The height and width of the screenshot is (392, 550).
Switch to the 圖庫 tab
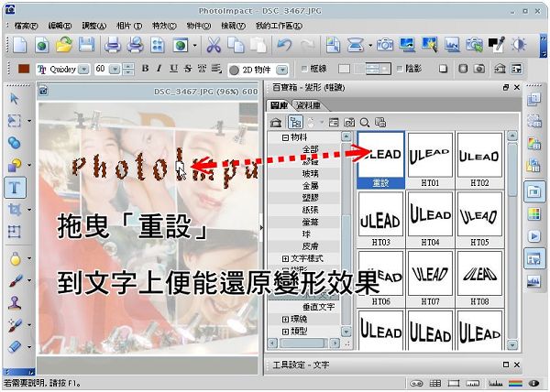[279, 105]
